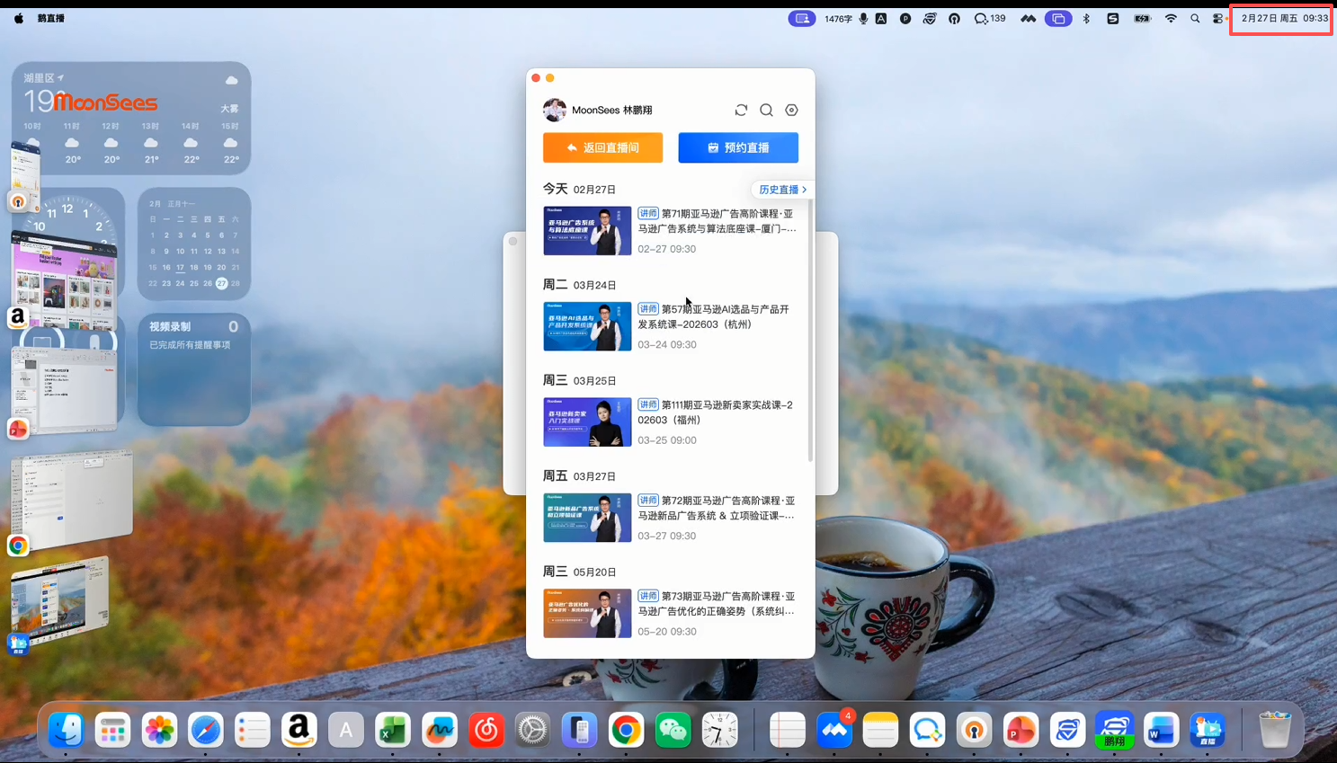Open settings via the gear icon in app header
The height and width of the screenshot is (763, 1337).
791,110
